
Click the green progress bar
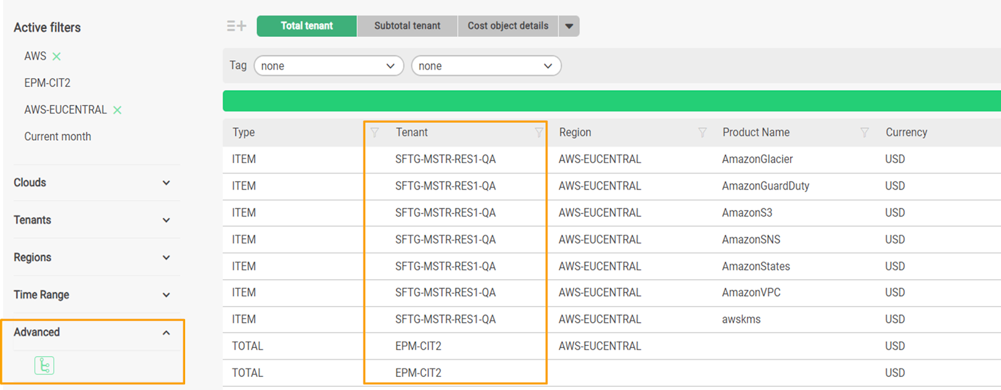612,101
